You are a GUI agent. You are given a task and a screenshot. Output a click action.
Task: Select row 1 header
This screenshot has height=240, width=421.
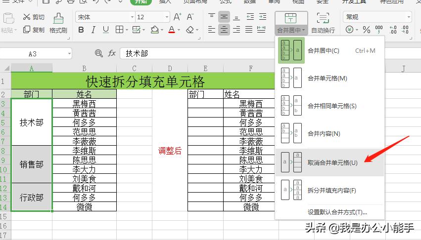[x=5, y=80]
